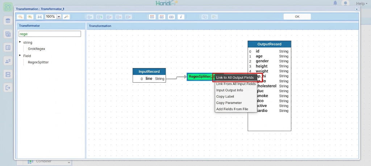Image resolution: width=371 pixels, height=166 pixels.
Task: Select Copy Parameter from context menu
Action: point(236,103)
